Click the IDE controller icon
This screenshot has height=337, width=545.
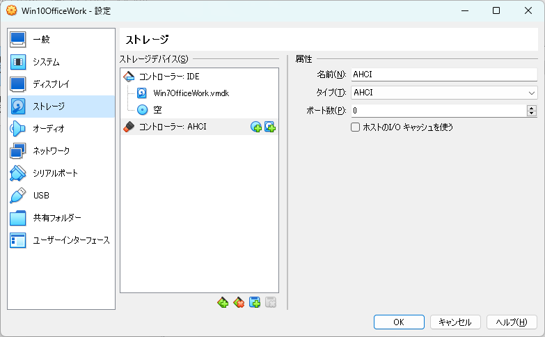pyautogui.click(x=129, y=77)
